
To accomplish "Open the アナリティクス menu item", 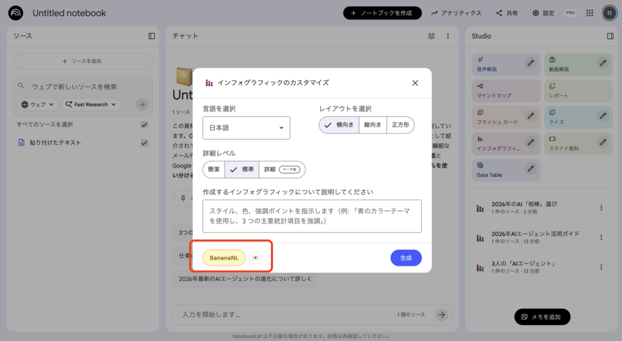I will point(456,13).
